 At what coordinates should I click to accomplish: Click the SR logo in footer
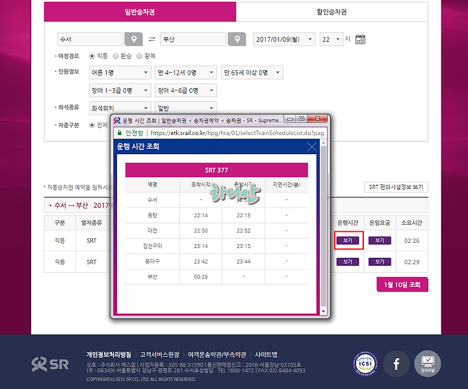50,364
